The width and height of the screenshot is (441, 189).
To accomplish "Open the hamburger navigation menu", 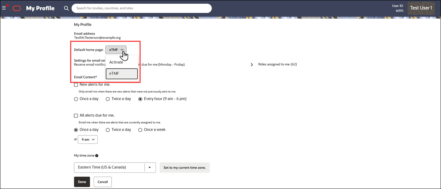I will [4, 8].
